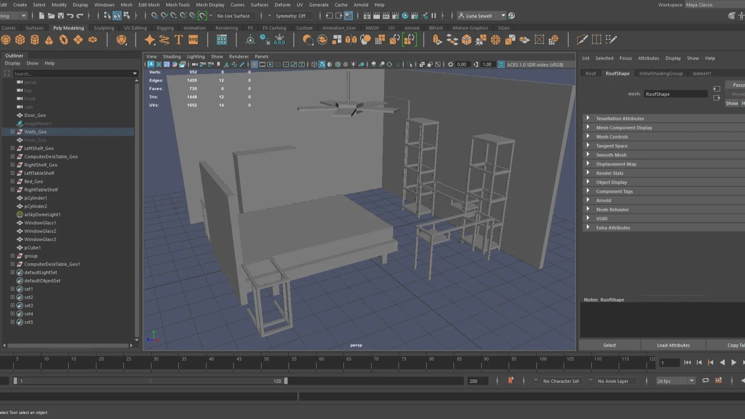Expand the Tessellation Attributes section
The image size is (745, 419).
(x=588, y=118)
